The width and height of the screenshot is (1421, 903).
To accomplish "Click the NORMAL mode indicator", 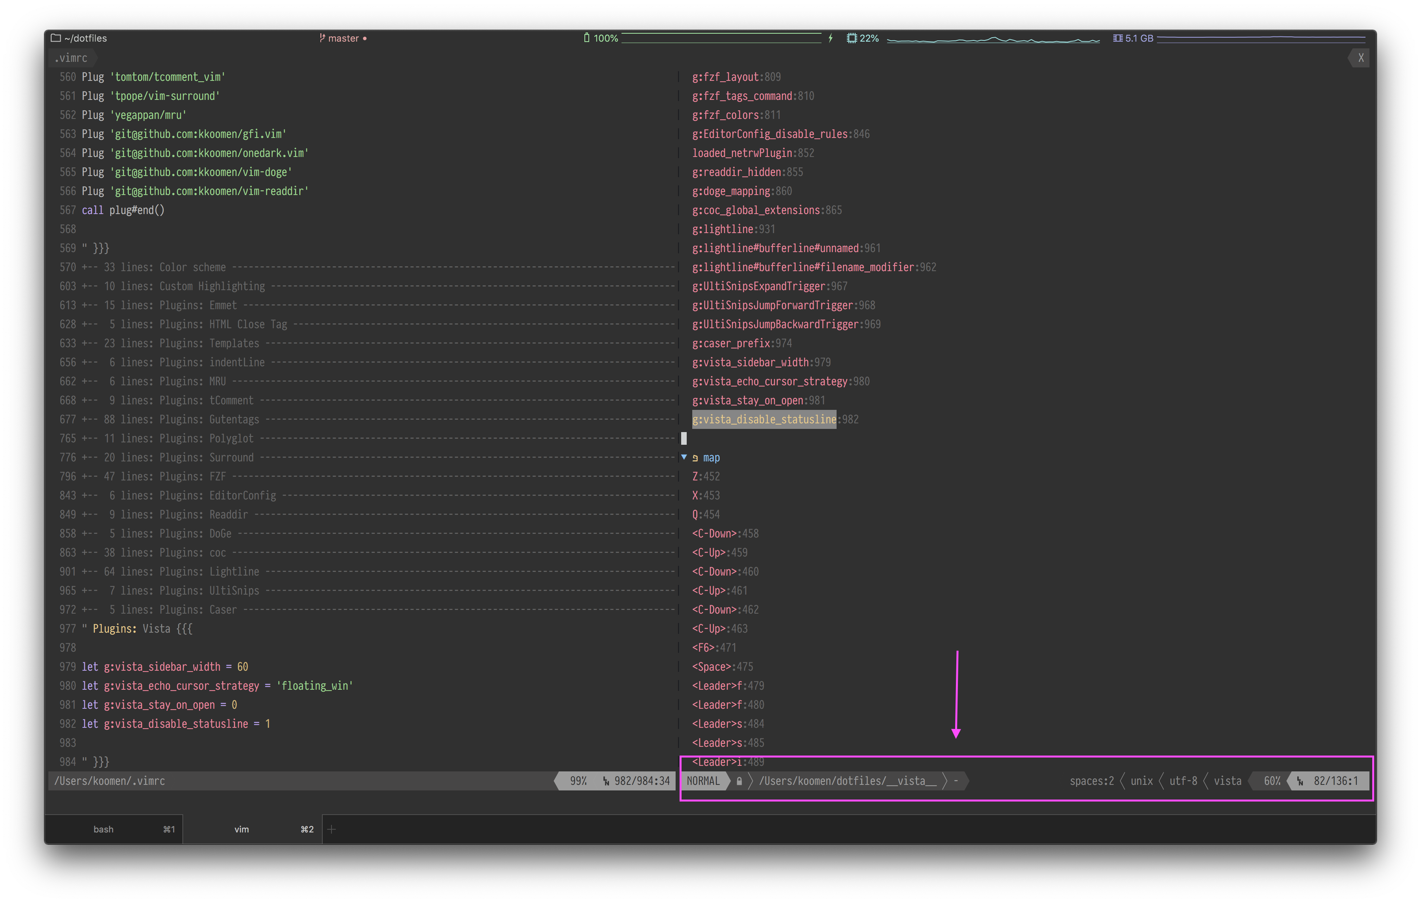I will (703, 781).
